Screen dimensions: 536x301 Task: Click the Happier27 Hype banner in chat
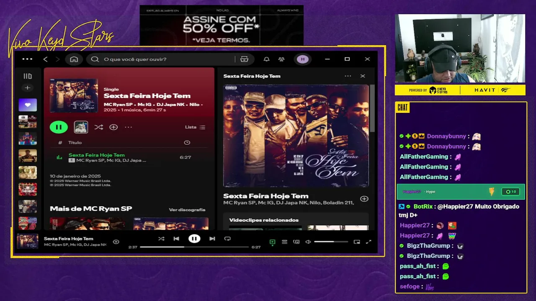point(461,192)
